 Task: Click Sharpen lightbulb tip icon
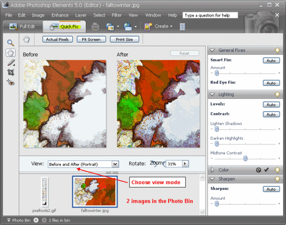[277, 179]
